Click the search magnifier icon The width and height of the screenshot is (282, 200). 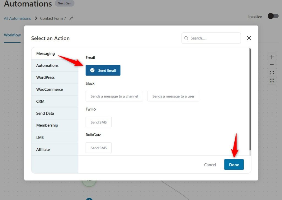[186, 38]
